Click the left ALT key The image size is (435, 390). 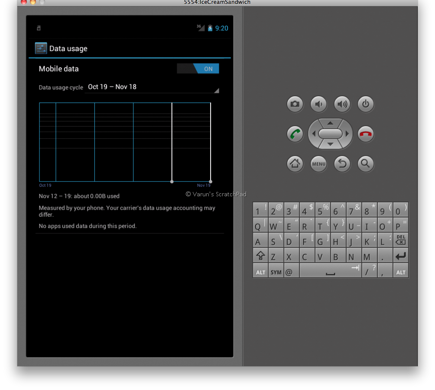click(260, 271)
